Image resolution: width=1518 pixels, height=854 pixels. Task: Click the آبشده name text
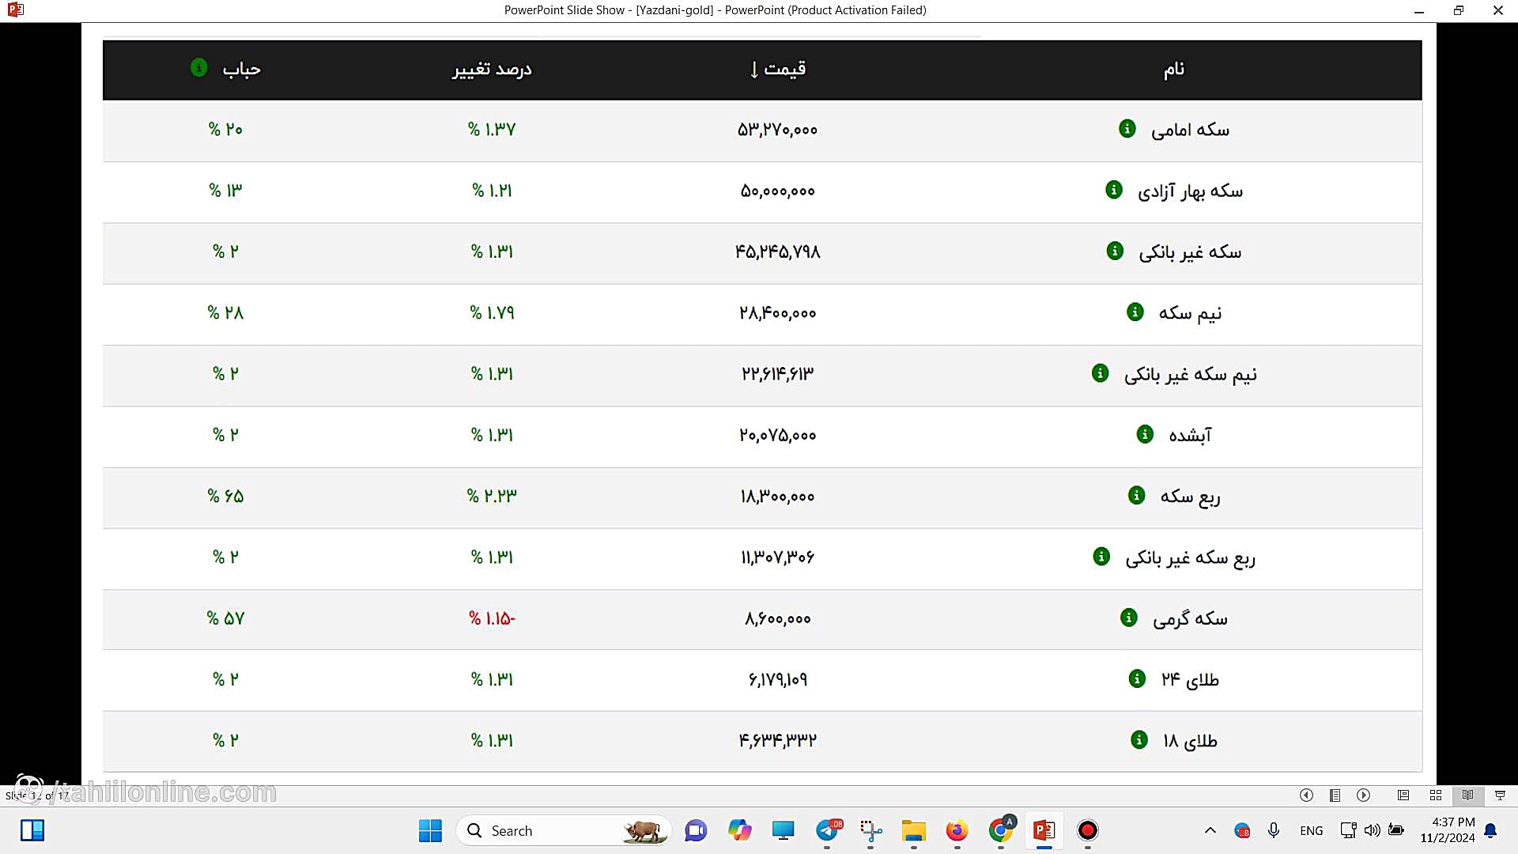coord(1190,435)
